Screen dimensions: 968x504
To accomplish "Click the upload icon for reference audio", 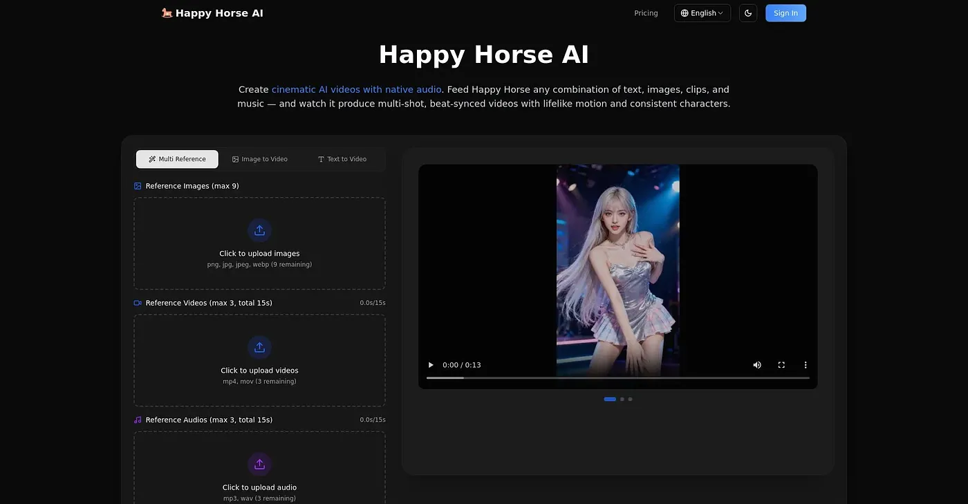I will coord(259,464).
